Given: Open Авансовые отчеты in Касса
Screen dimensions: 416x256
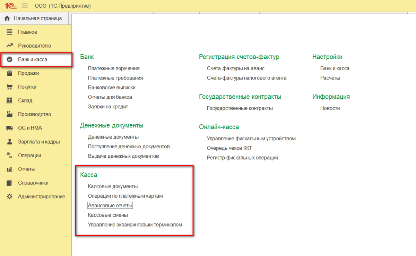Looking at the screenshot, I should [x=110, y=206].
